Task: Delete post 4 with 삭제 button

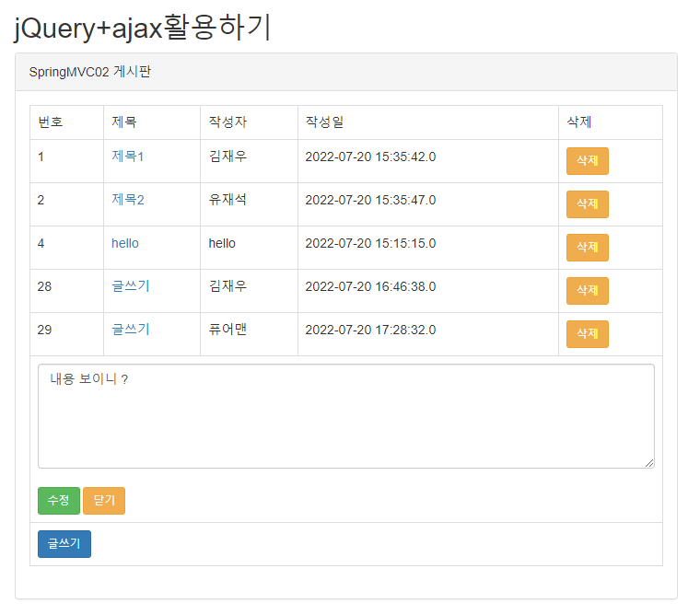Action: tap(588, 248)
